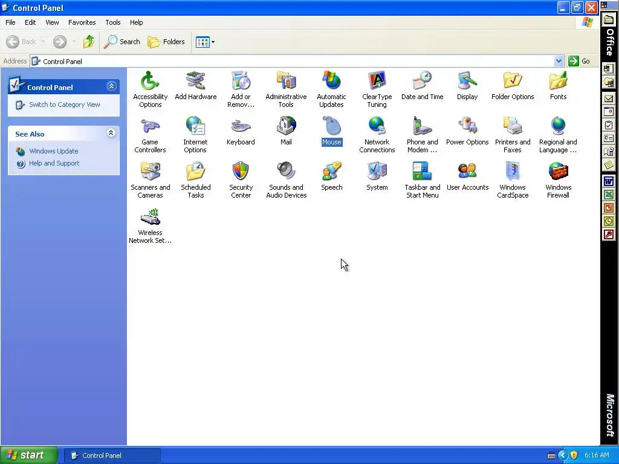Select Game Controllers icon
Screen dimensions: 619x464
click(x=150, y=126)
